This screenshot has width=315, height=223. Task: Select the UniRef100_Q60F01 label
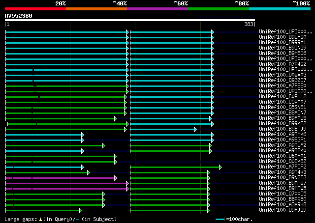283,156
